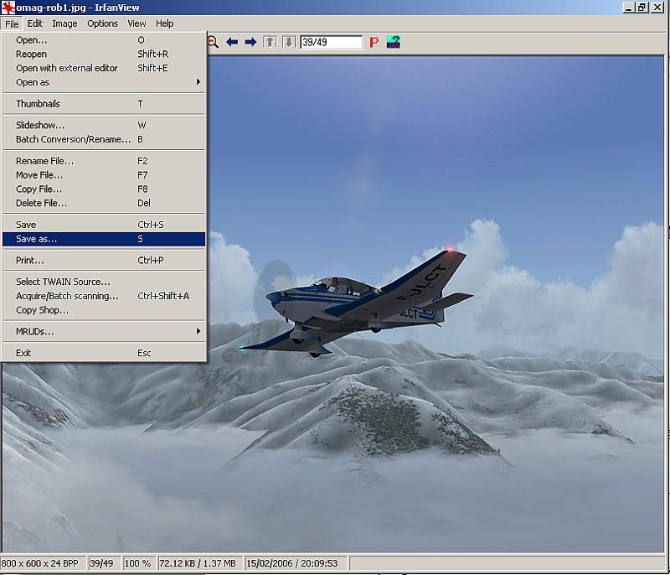
Task: Choose Thumbnails from the File menu
Action: pyautogui.click(x=39, y=104)
